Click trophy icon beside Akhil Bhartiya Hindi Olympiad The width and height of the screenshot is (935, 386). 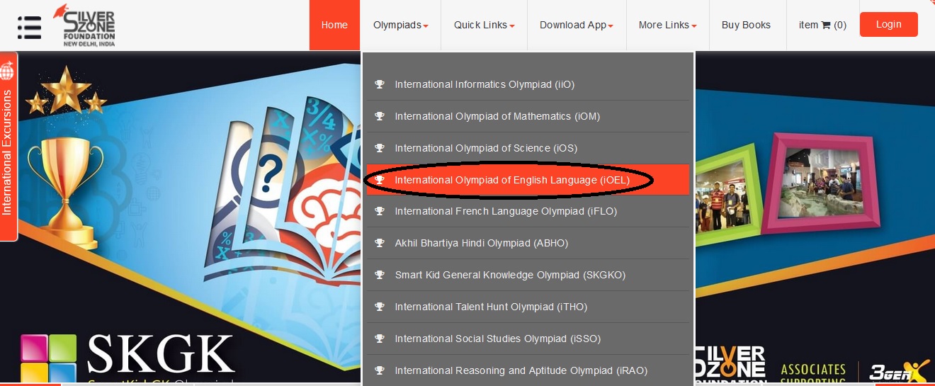point(380,243)
